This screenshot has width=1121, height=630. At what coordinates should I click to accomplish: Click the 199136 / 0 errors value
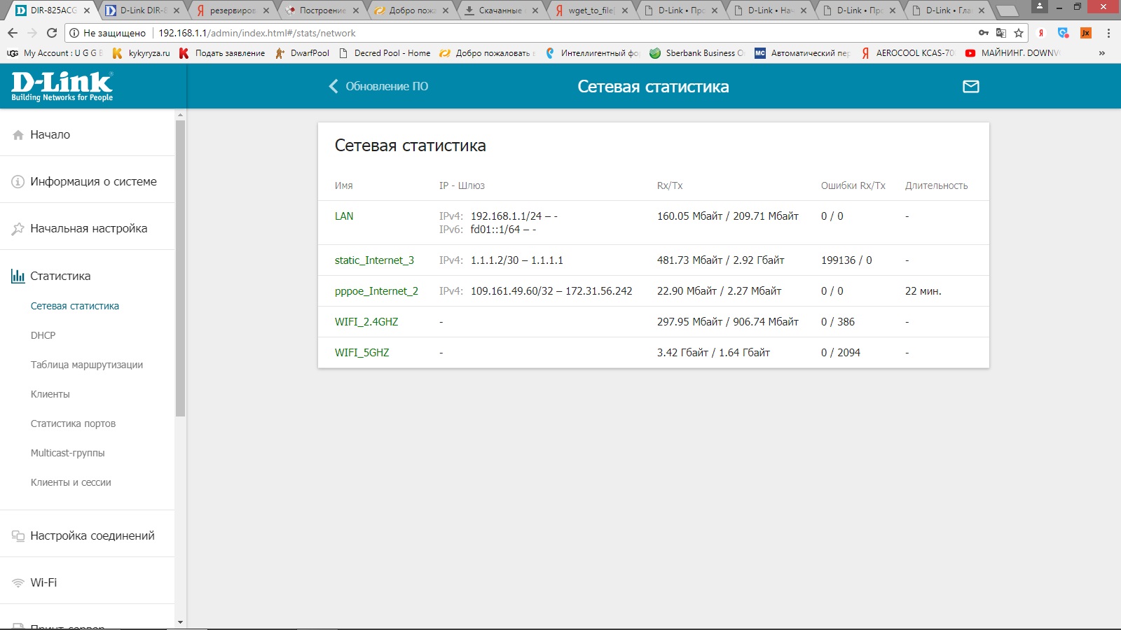tap(846, 260)
